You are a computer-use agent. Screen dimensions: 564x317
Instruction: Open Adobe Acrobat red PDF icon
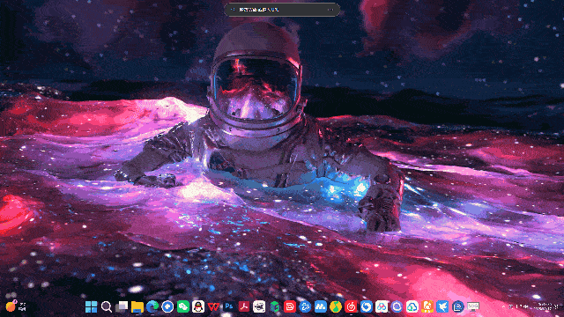tap(244, 306)
